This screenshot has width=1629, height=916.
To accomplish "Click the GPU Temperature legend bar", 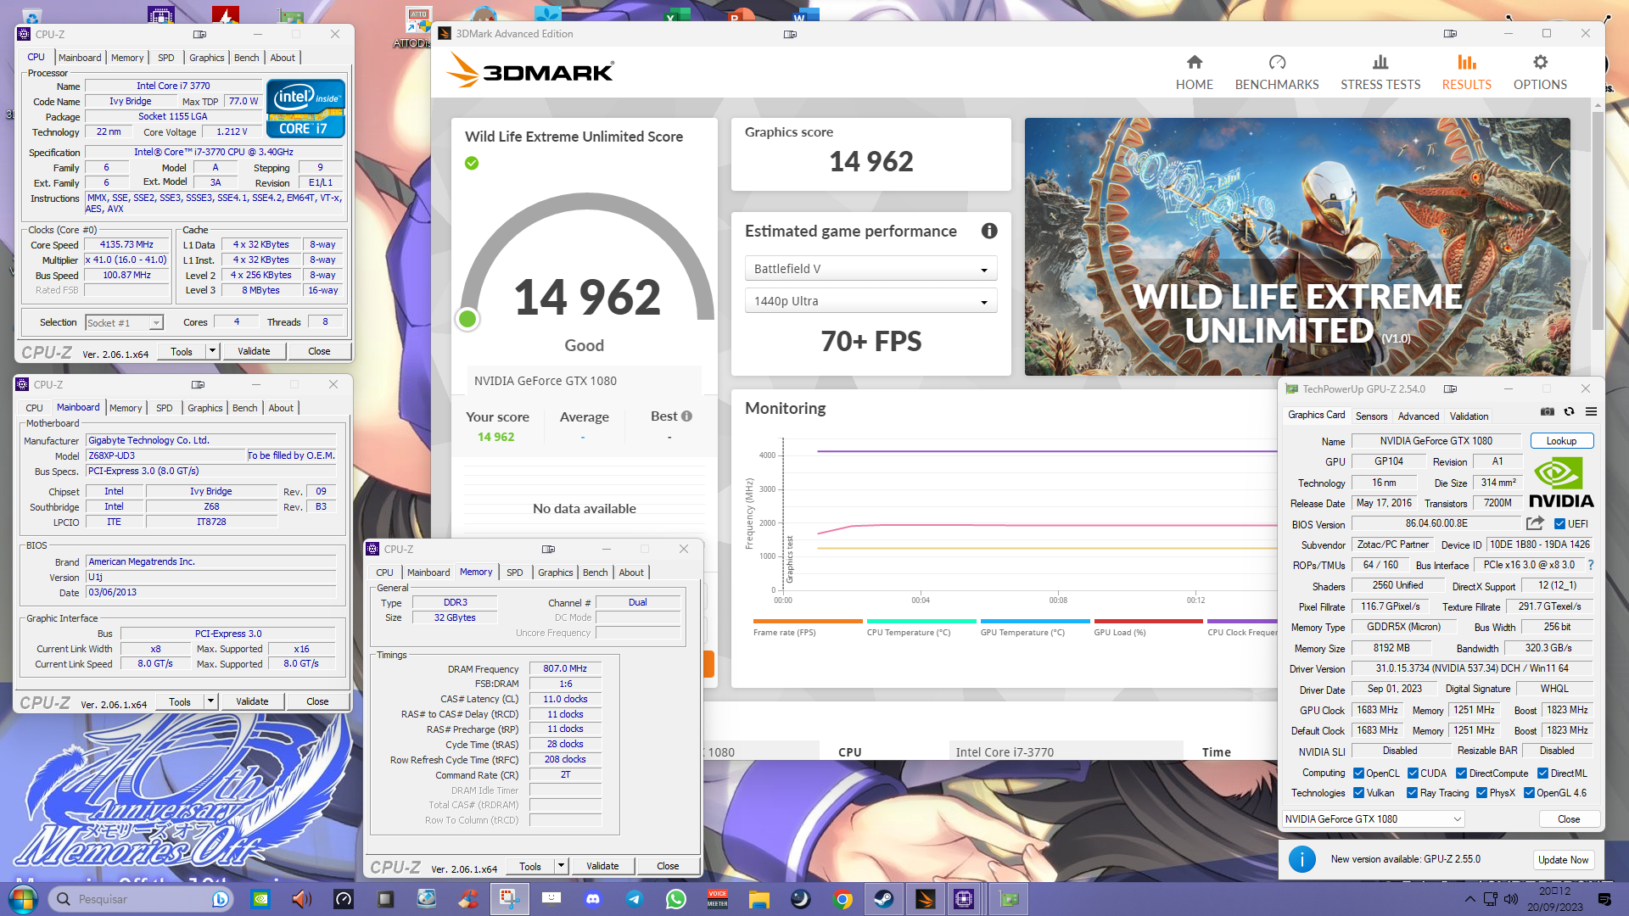I will click(x=1034, y=622).
